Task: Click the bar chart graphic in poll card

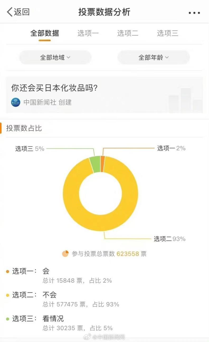Action: [186, 100]
